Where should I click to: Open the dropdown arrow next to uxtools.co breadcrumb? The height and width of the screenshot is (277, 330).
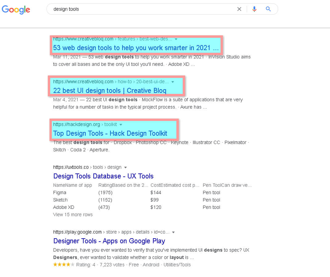coord(126,167)
